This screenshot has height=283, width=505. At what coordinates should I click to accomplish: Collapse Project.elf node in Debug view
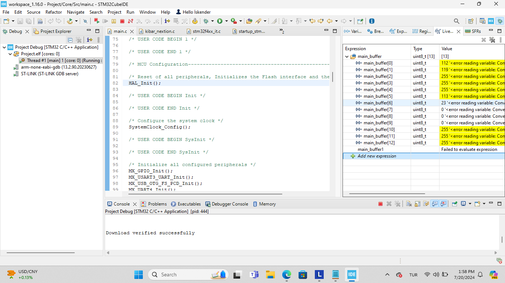[10, 54]
